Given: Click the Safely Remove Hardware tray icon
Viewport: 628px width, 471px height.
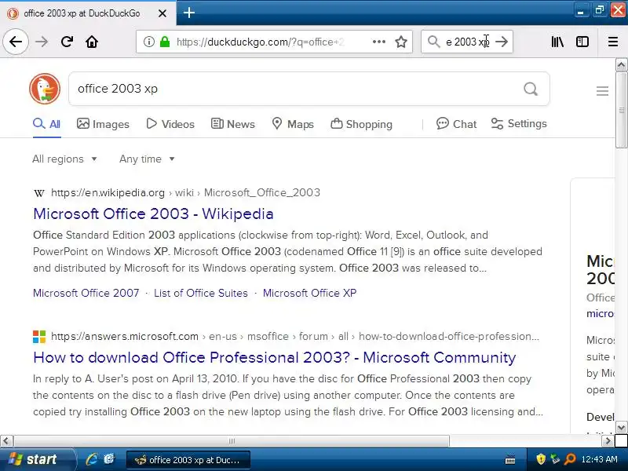Looking at the screenshot, I should 555,459.
